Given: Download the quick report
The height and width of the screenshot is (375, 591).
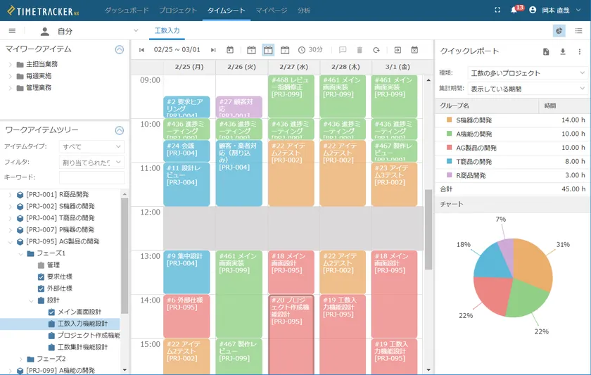Looking at the screenshot, I should point(562,51).
